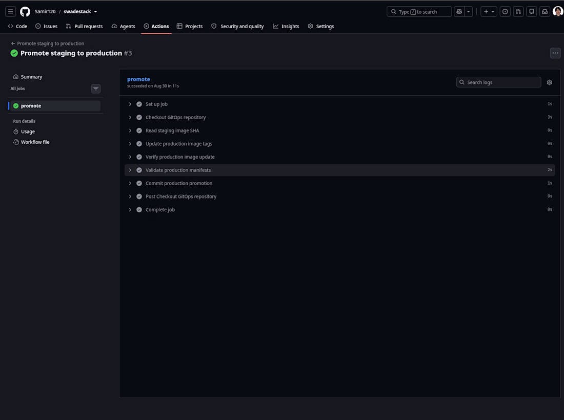Expand the Set up job step
This screenshot has height=420, width=564.
tap(339, 104)
